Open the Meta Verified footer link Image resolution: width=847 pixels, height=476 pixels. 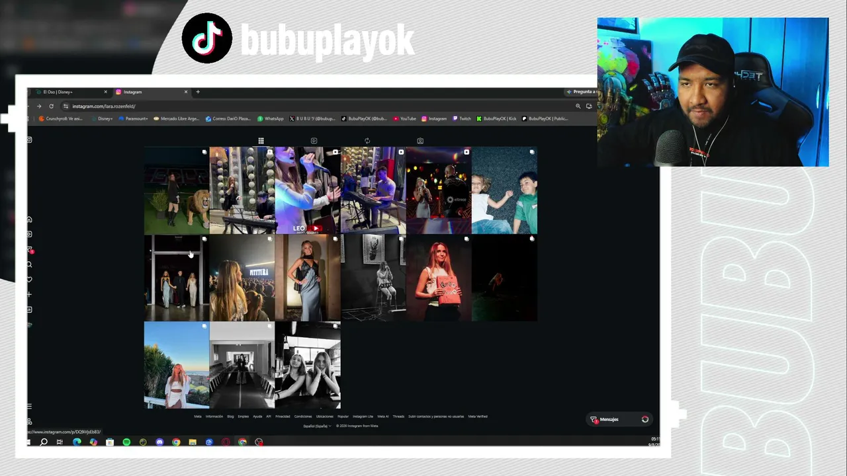click(478, 416)
